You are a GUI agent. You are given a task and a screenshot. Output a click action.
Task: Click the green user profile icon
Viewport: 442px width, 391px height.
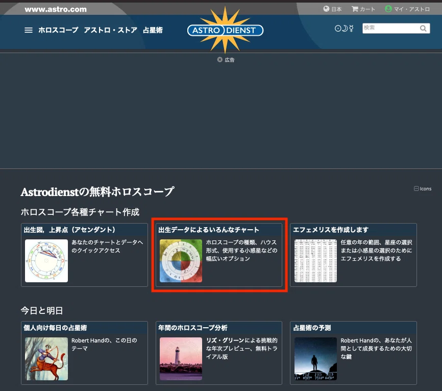pos(388,9)
